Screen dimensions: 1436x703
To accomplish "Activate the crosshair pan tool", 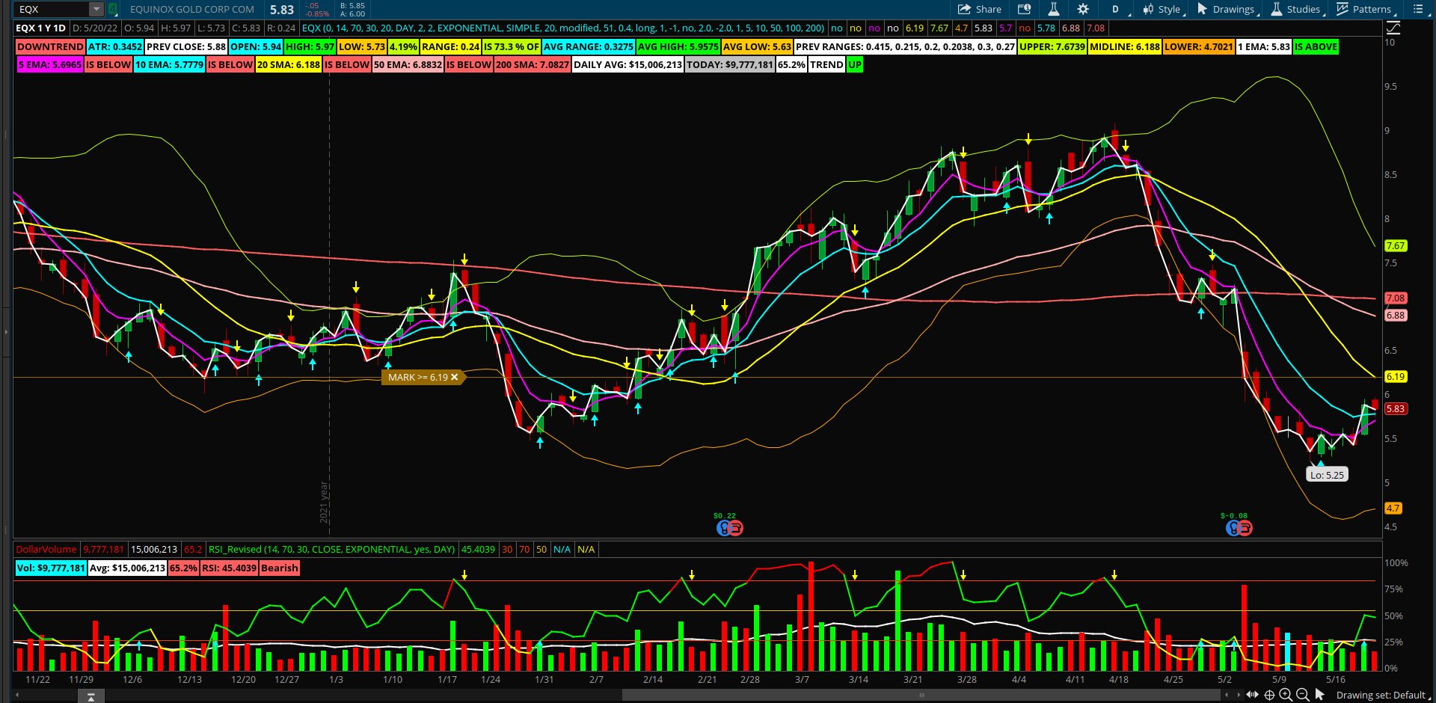I will (x=1269, y=695).
